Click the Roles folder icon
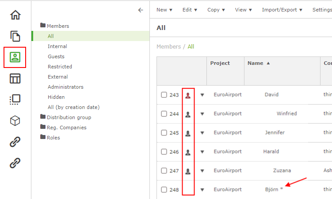The image size is (332, 199). click(43, 137)
